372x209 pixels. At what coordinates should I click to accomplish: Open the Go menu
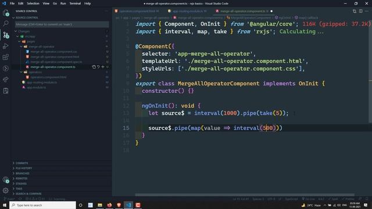pos(55,3)
